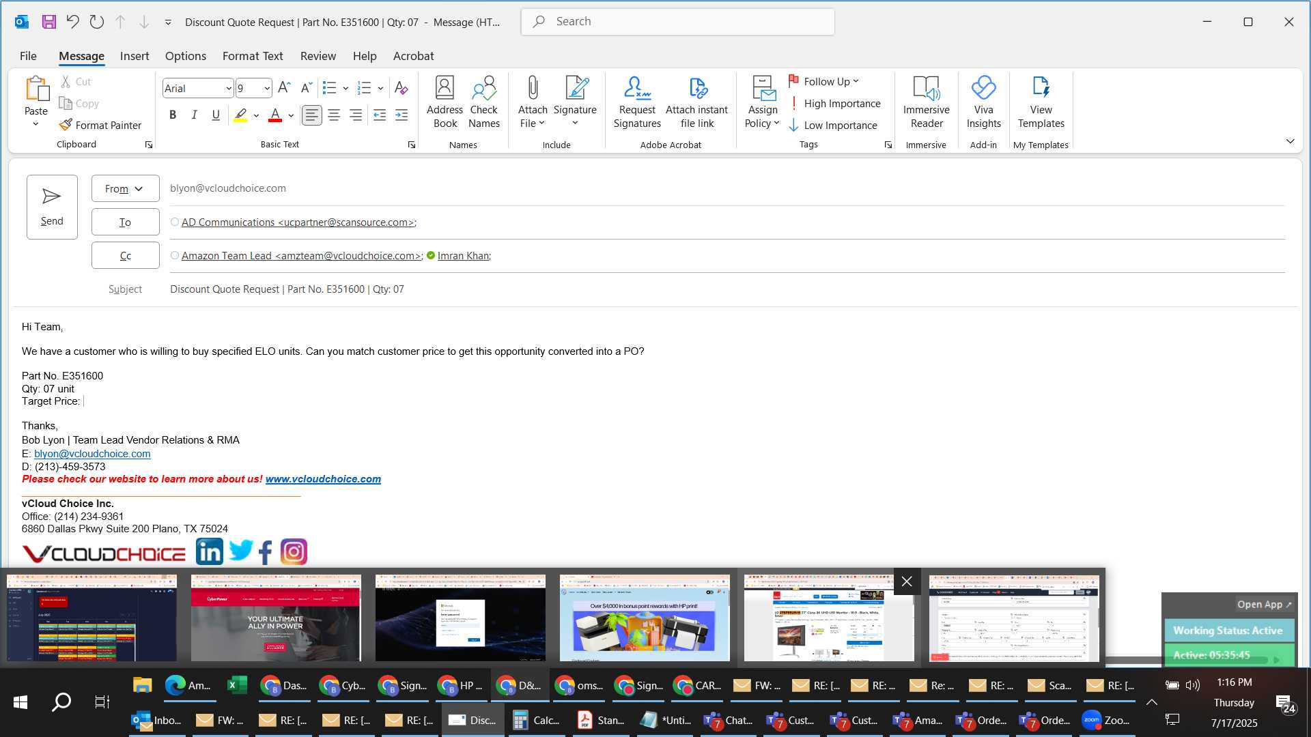Open View Templates
This screenshot has height=737, width=1311.
[1041, 102]
